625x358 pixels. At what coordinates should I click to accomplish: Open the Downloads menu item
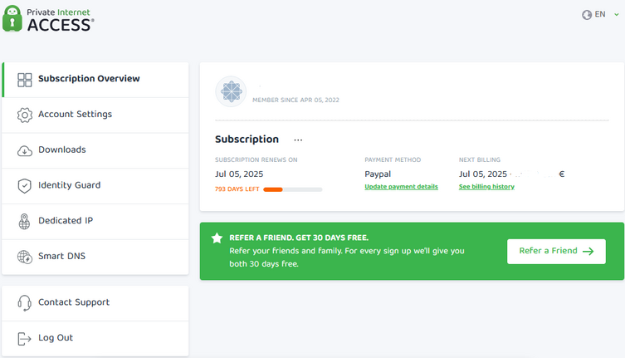coord(95,150)
